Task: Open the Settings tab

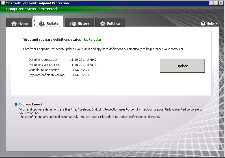Action: tap(110, 23)
